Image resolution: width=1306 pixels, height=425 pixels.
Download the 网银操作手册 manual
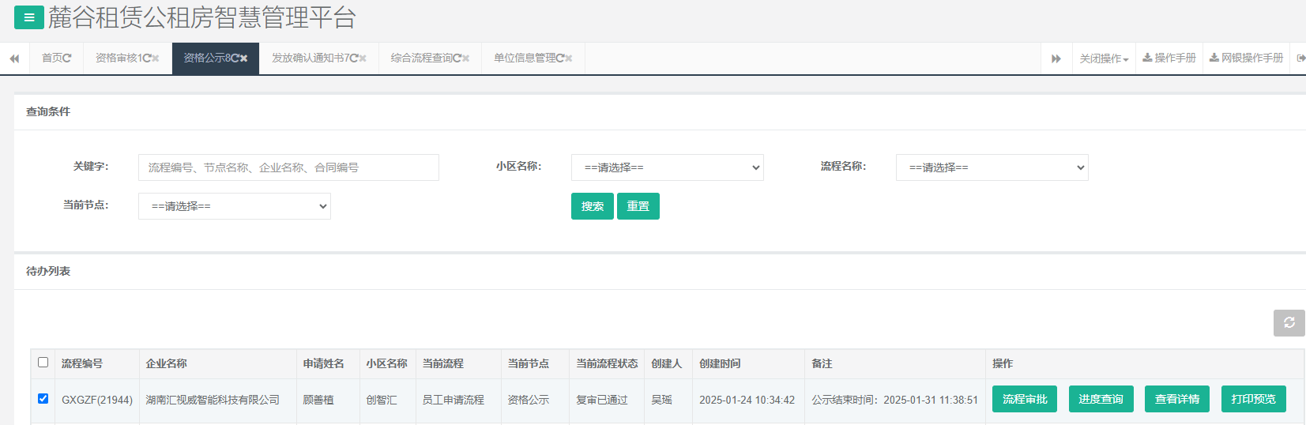point(1246,58)
